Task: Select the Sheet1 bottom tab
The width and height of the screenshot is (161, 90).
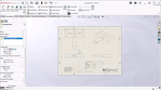Action: [x=8, y=87]
